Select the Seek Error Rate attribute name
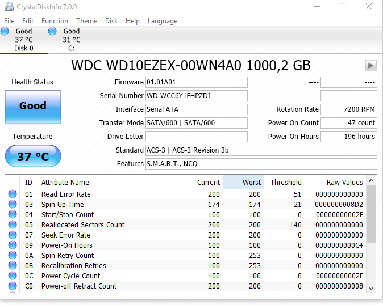This screenshot has height=305, width=383. click(66, 235)
